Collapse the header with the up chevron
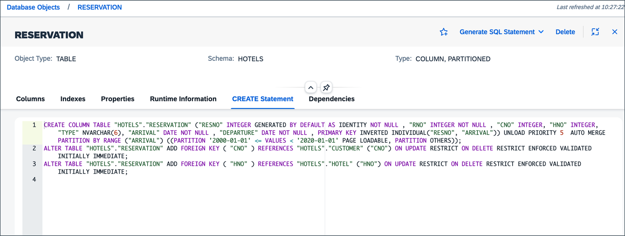Image resolution: width=625 pixels, height=236 pixels. click(x=311, y=88)
